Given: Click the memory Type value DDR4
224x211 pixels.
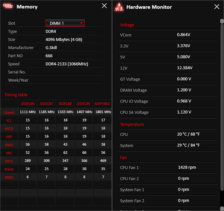Looking at the screenshot, I should click(x=51, y=31).
